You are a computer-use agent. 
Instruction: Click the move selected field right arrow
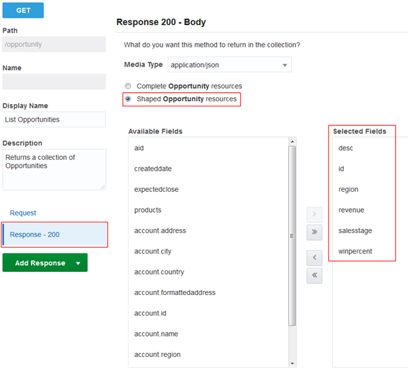(314, 214)
